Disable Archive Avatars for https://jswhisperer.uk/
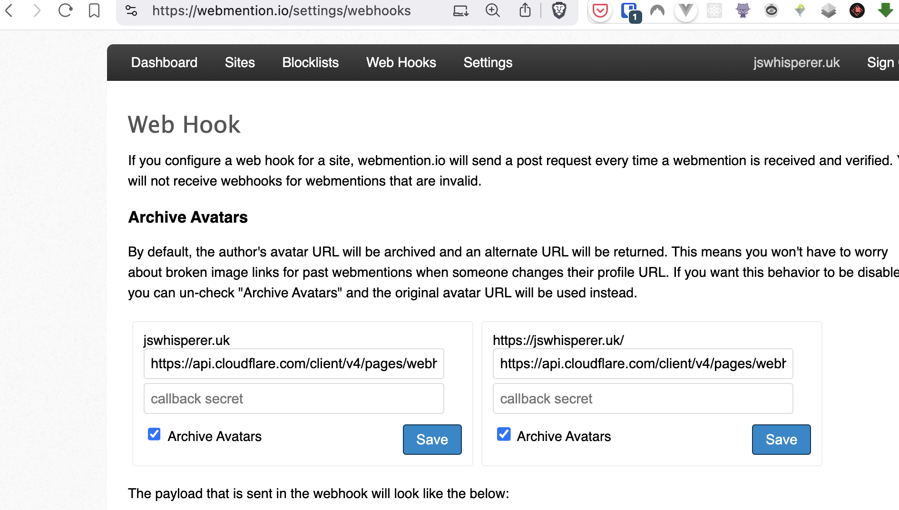 (x=503, y=434)
